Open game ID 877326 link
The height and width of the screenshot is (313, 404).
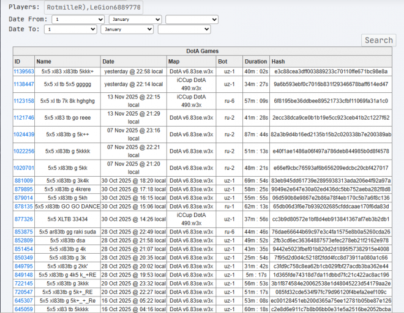click(24, 219)
